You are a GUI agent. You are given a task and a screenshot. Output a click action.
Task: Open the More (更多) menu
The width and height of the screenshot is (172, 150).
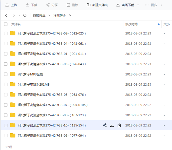tap(151, 5)
